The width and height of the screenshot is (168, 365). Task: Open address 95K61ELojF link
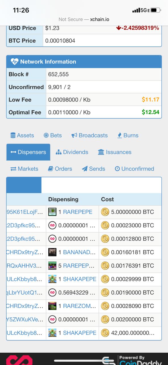(x=25, y=212)
